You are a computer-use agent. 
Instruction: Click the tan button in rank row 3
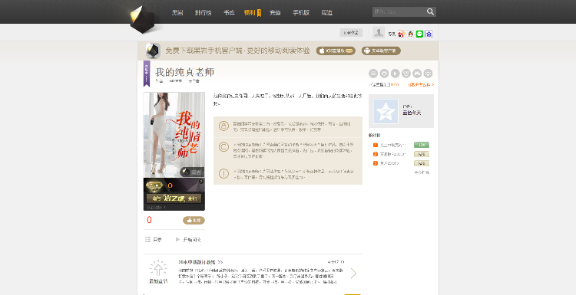[x=422, y=163]
